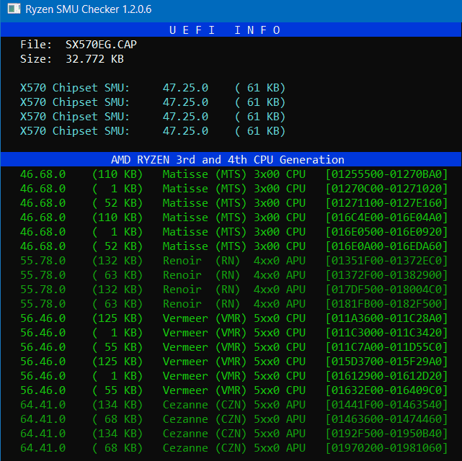Viewport: 462px width, 461px height.
Task: Select address range [011A3600-011C28A0]
Action: click(386, 318)
